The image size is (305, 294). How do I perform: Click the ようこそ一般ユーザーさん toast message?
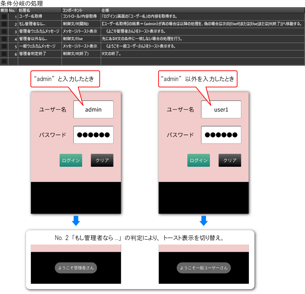(204, 268)
